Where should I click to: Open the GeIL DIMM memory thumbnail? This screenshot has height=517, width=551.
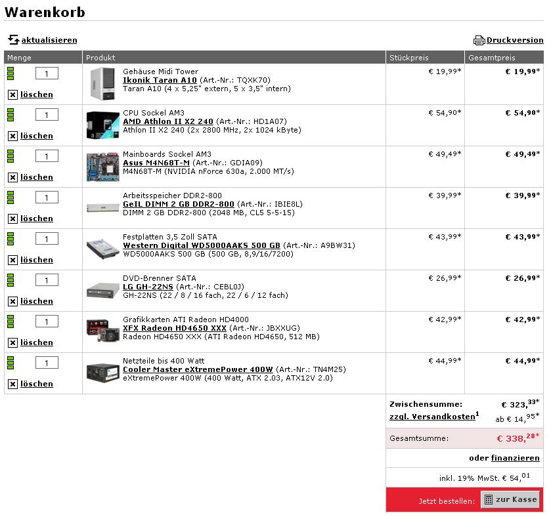[x=103, y=207]
